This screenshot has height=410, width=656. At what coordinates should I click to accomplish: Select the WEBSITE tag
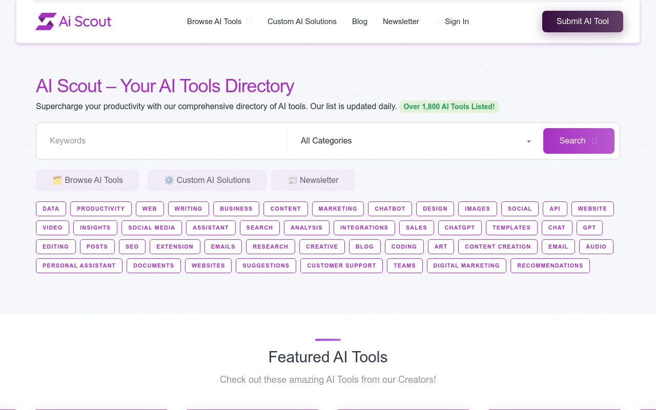(x=592, y=209)
